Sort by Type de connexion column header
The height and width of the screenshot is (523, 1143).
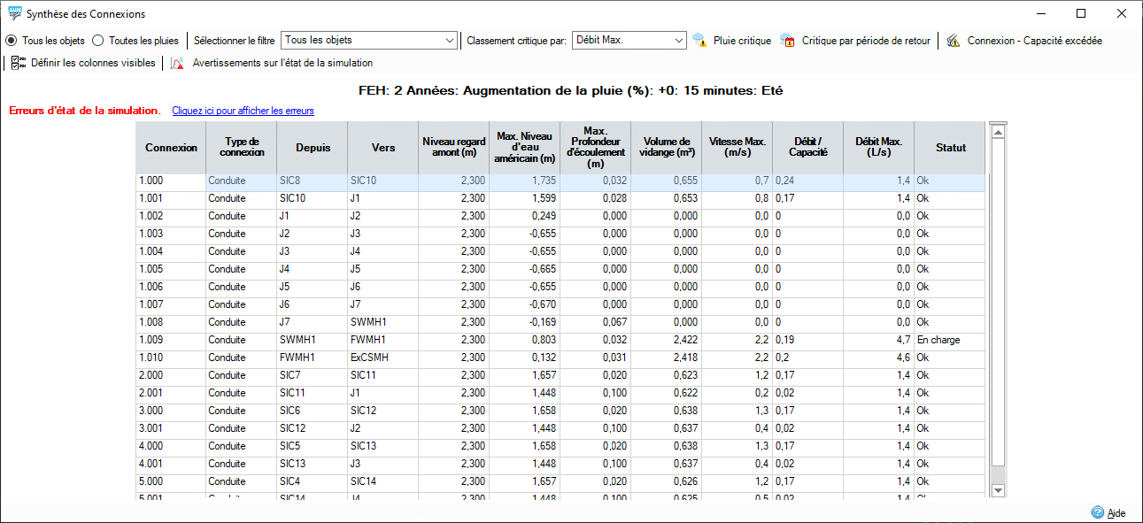point(242,148)
